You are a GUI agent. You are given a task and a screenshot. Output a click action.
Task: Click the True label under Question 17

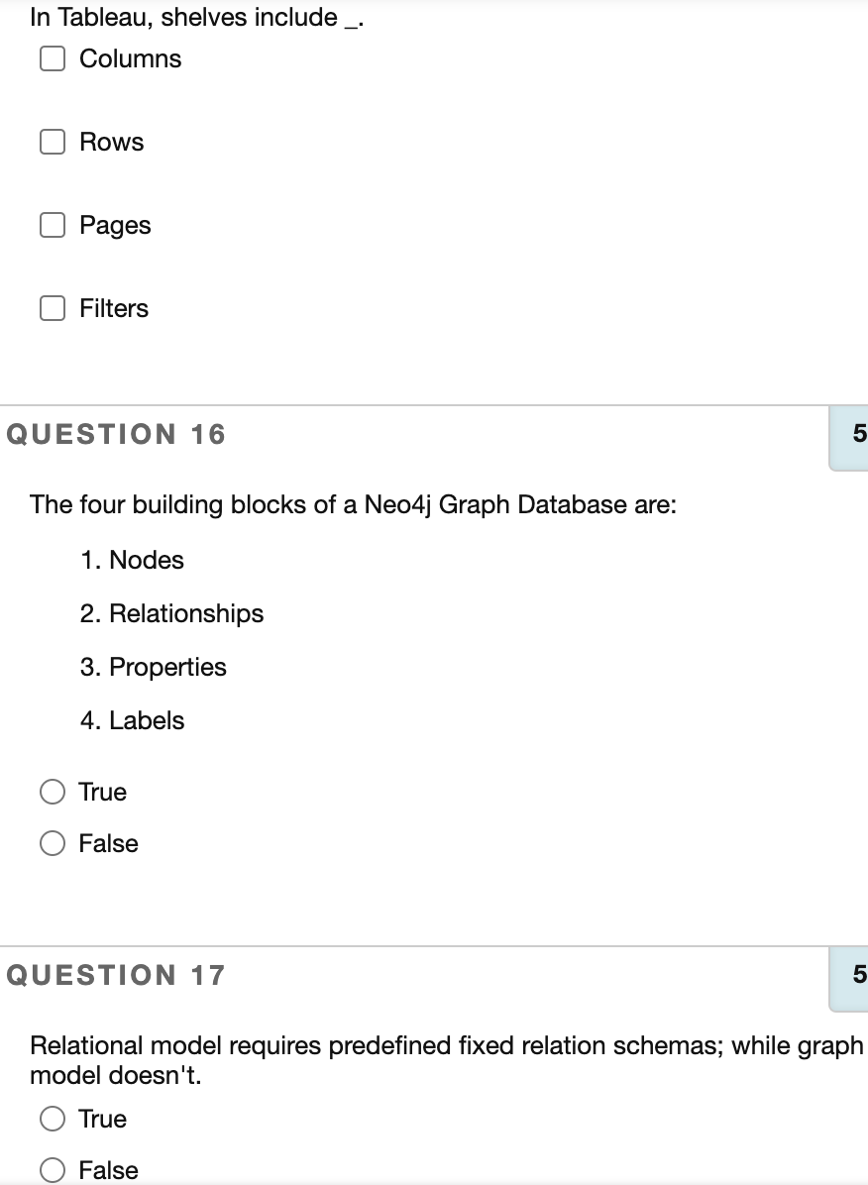click(x=102, y=1119)
